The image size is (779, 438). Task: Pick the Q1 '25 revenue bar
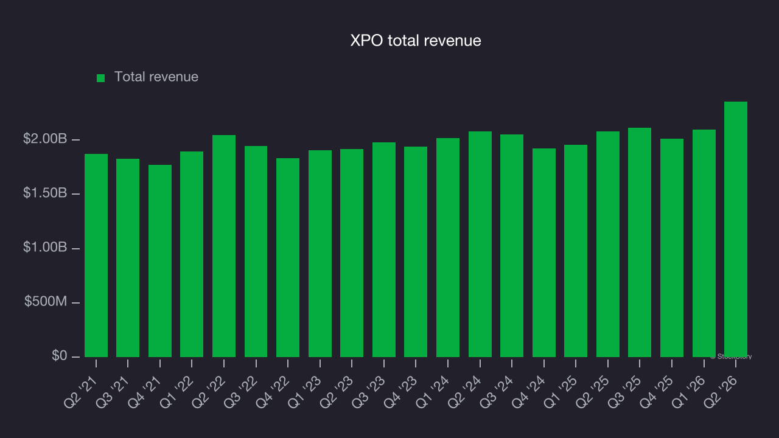tap(576, 251)
